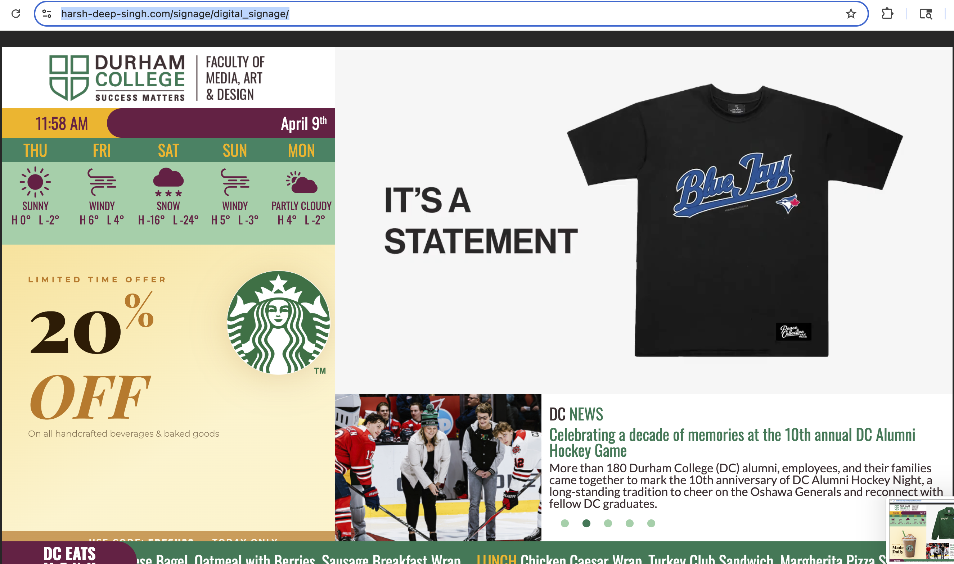The image size is (954, 564).
Task: Click the Durham College shield logo
Action: [x=69, y=78]
